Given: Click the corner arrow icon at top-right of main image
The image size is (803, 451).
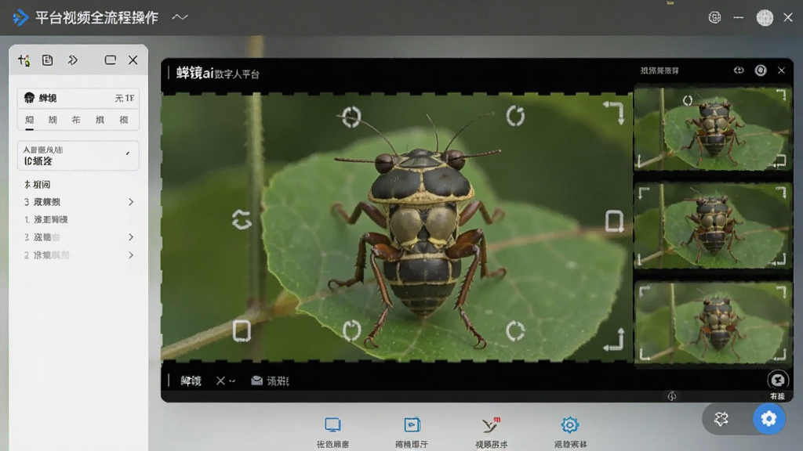Looking at the screenshot, I should 614,112.
